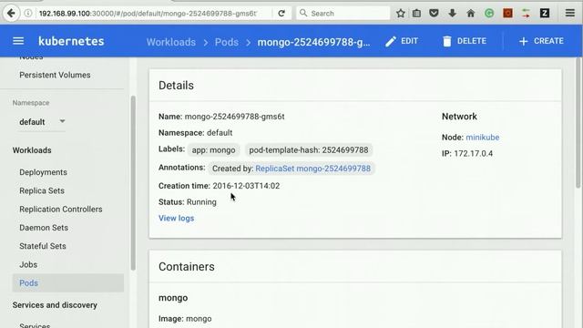583x328 pixels.
Task: Open Services and discovery section
Action: tap(55, 305)
